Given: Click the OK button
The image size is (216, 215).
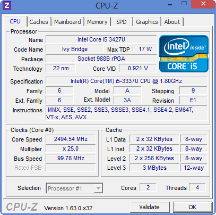Looking at the screenshot, I should [x=193, y=207].
